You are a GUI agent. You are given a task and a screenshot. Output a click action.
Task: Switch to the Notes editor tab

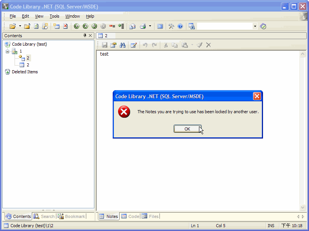click(108, 216)
